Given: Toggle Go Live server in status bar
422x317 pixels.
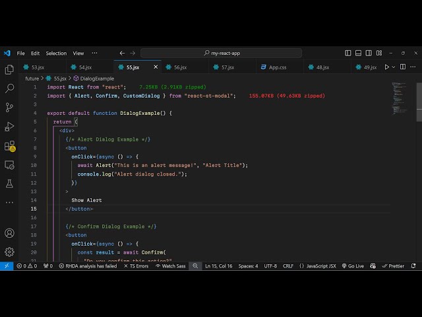Looking at the screenshot, I should coord(353,266).
